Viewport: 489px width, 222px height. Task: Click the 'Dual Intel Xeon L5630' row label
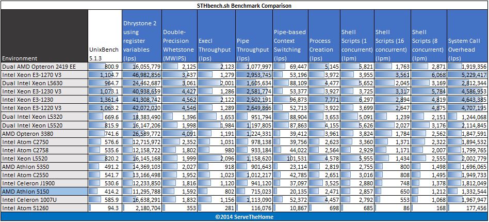coord(44,83)
